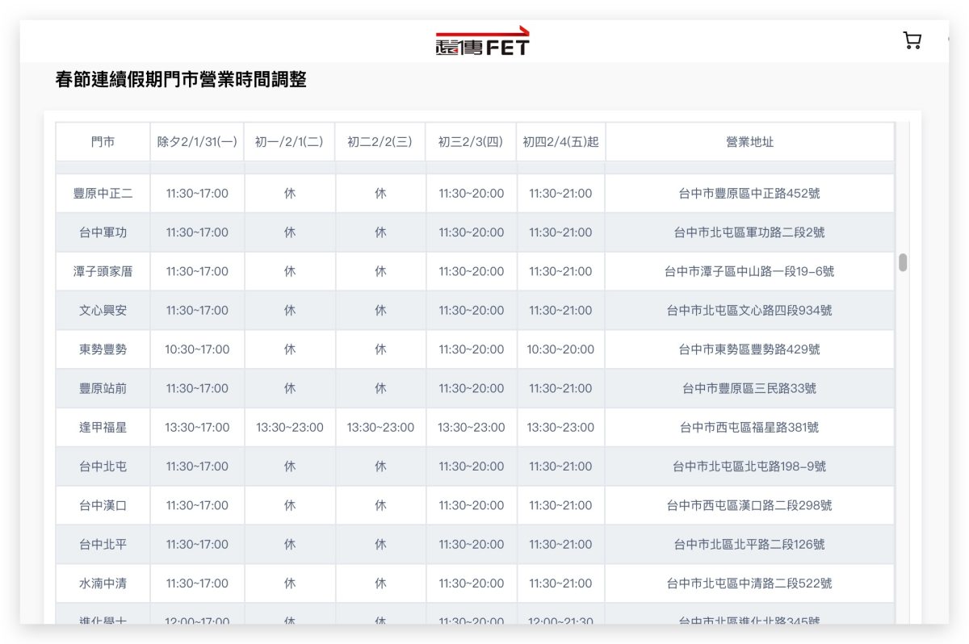The image size is (969, 644).
Task: Click address 台中市西屯區漢口路二段298號
Action: click(x=749, y=505)
